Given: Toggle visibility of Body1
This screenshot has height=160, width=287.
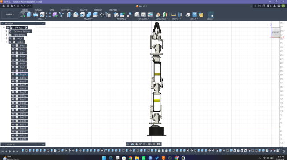Looking at the screenshot, I should click(x=13, y=46).
